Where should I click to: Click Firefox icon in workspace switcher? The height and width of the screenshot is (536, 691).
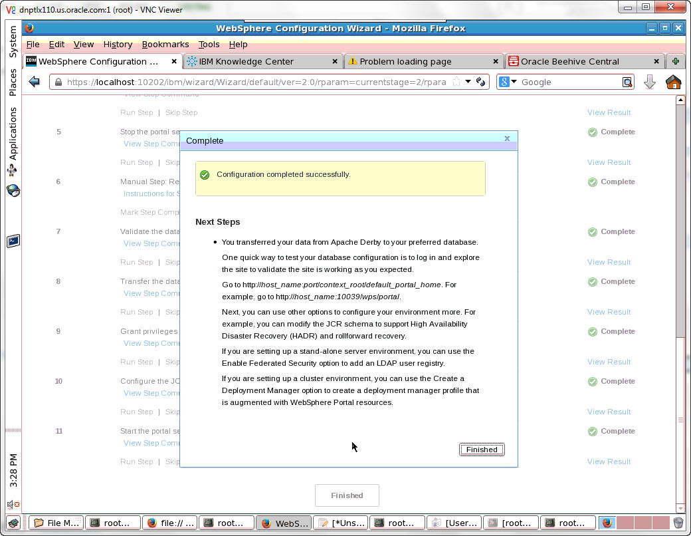[x=607, y=523]
